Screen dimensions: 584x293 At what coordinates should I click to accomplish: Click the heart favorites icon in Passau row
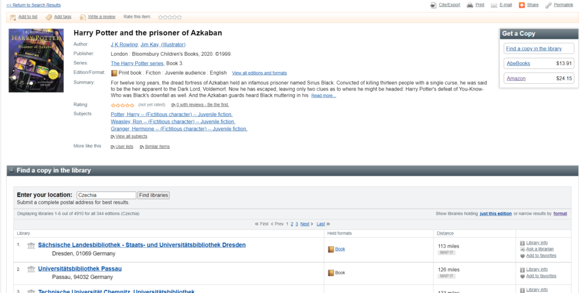tap(522, 276)
